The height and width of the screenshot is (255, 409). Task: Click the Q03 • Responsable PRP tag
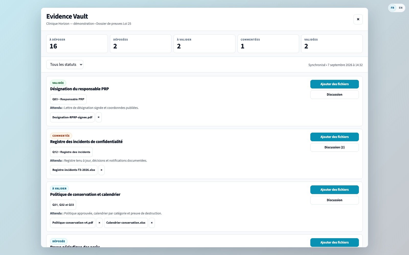click(68, 99)
